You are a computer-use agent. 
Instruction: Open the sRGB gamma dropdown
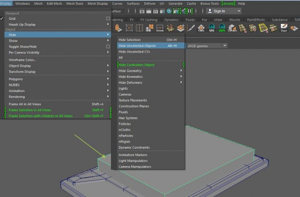tap(207, 46)
